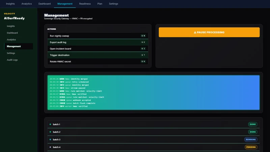Click the Pause Processing button
The image size is (270, 152).
point(209,32)
